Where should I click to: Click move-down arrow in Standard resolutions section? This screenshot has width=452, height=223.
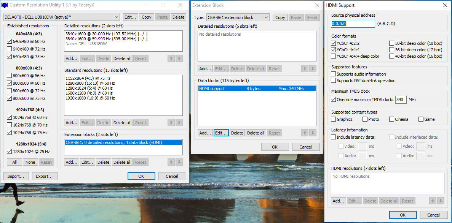click(179, 123)
